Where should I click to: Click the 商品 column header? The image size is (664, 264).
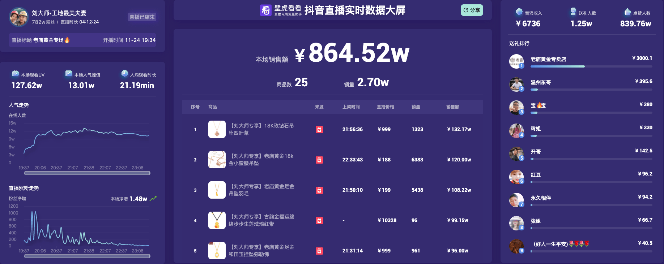pyautogui.click(x=213, y=107)
